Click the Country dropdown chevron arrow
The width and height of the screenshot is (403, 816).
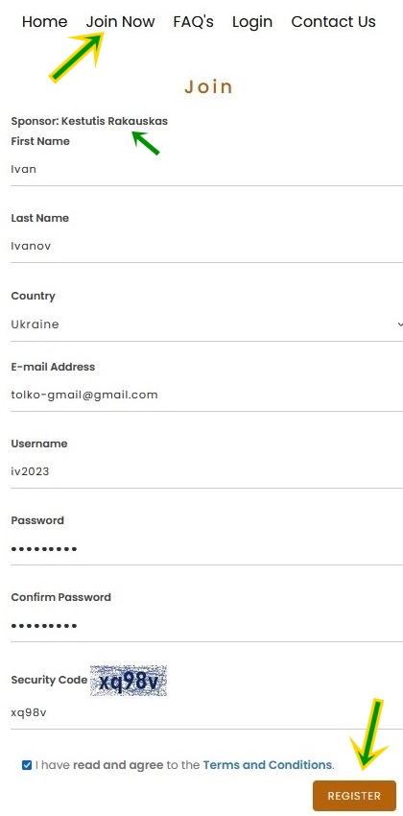pos(399,324)
